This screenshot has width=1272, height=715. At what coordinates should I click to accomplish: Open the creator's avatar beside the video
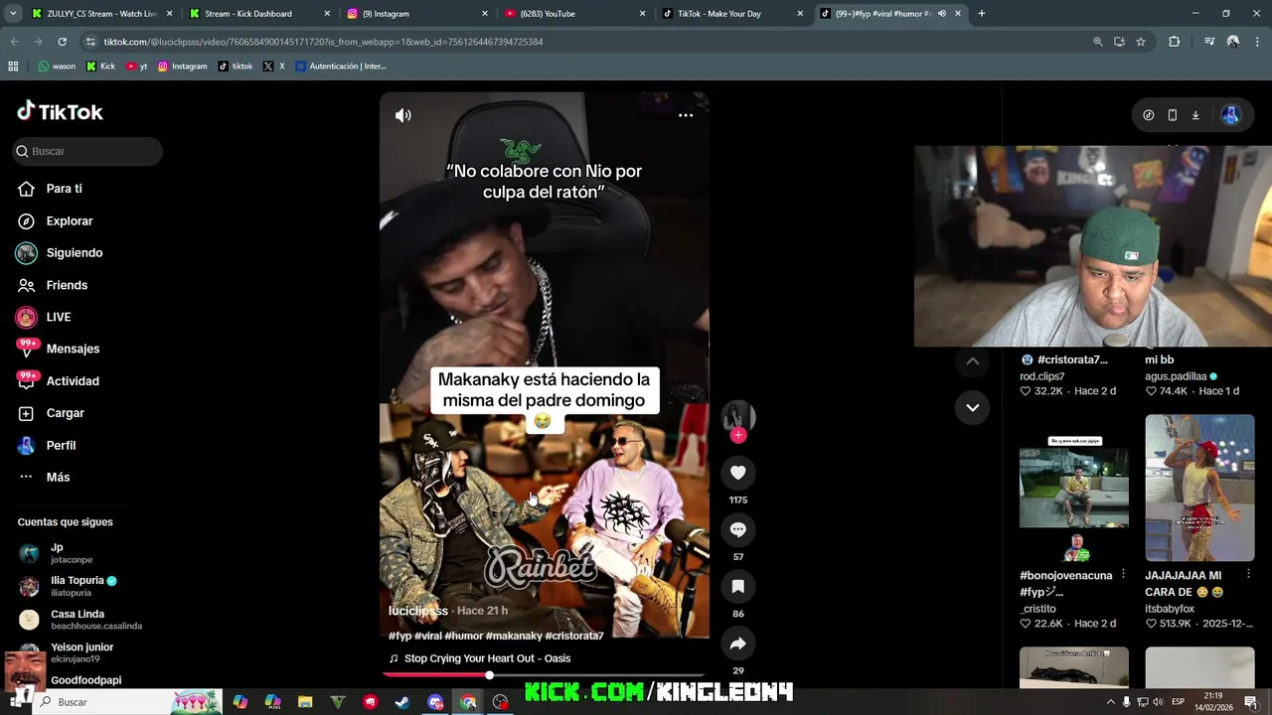tap(737, 416)
